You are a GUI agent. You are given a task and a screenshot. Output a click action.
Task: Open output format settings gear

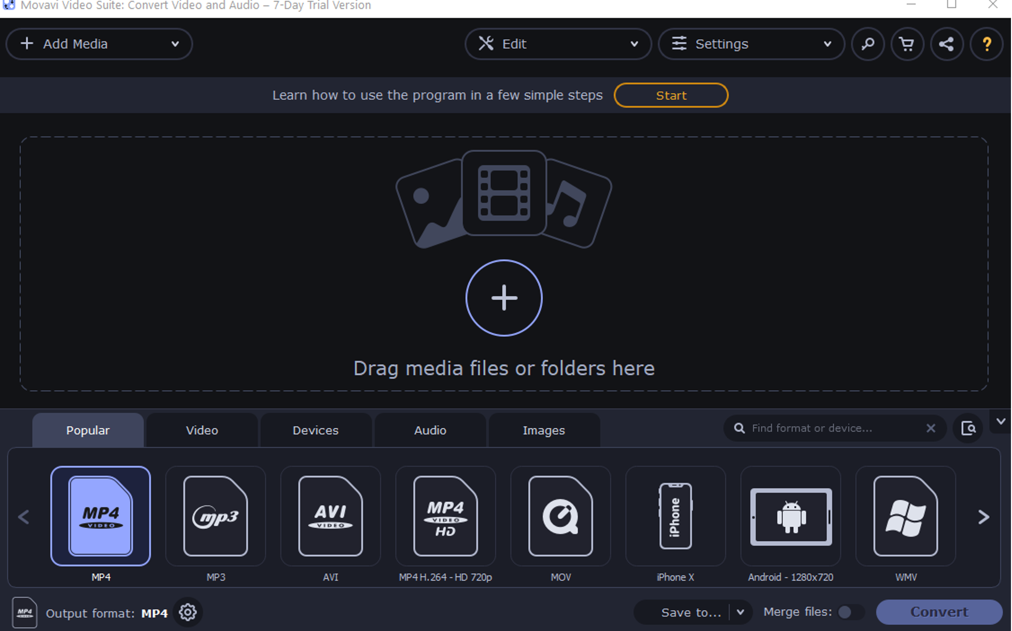[x=188, y=612]
